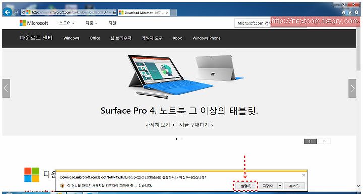The width and height of the screenshot is (363, 194).
Task: Open the 자세히 보기 link
Action: coord(160,125)
